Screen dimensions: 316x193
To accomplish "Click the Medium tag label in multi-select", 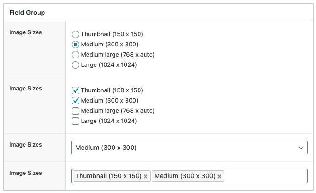I will tap(185, 176).
